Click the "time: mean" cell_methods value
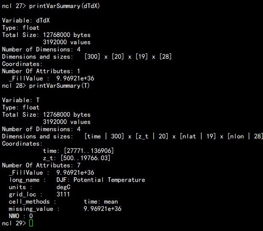The height and width of the screenshot is (231, 263). [100, 202]
